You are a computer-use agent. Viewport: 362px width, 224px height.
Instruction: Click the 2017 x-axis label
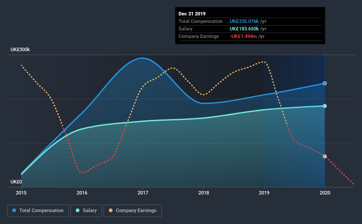(x=143, y=193)
